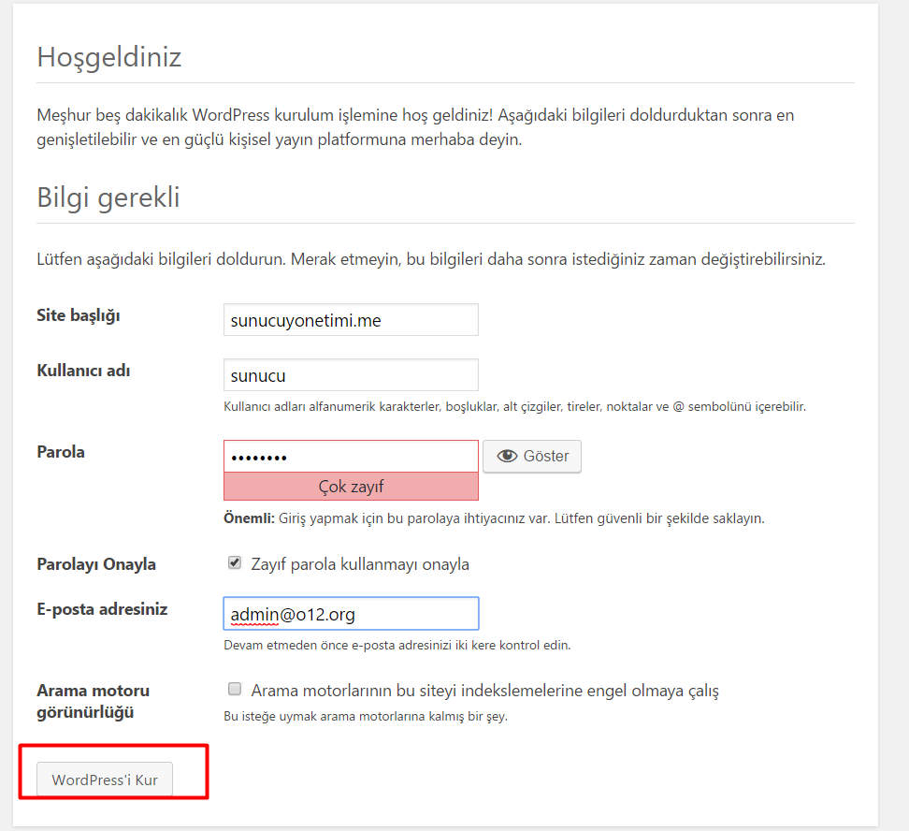909x831 pixels.
Task: Click the 'Zayıf parola kullanmayı onayla' text
Action: click(x=360, y=564)
